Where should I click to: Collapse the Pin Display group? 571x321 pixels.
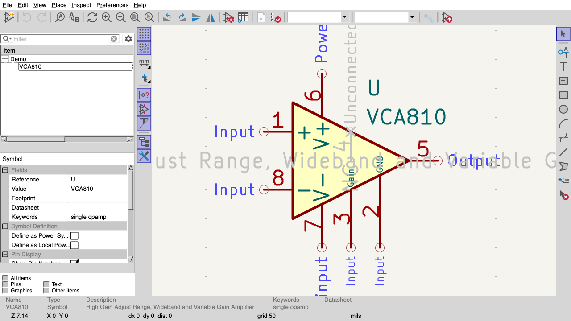click(5, 254)
